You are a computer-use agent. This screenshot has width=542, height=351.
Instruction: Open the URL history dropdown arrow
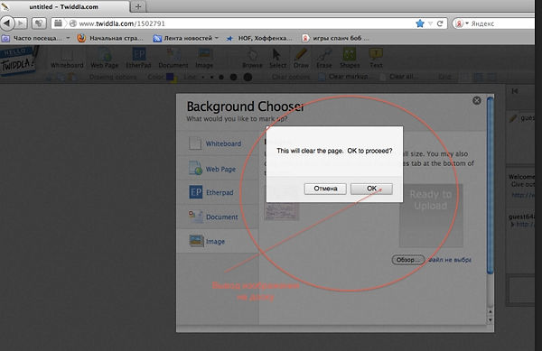tap(430, 23)
